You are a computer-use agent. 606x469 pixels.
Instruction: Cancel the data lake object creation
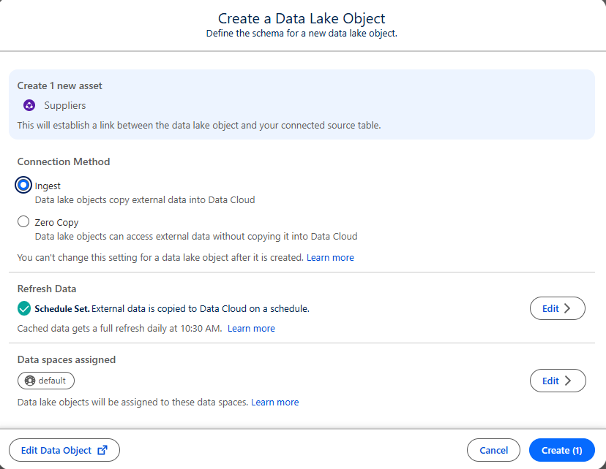tap(493, 450)
